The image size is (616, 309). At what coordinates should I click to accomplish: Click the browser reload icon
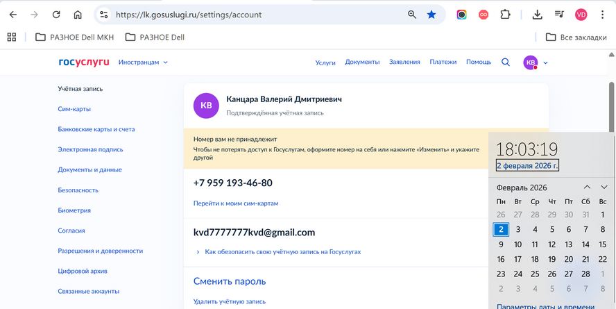pyautogui.click(x=56, y=15)
